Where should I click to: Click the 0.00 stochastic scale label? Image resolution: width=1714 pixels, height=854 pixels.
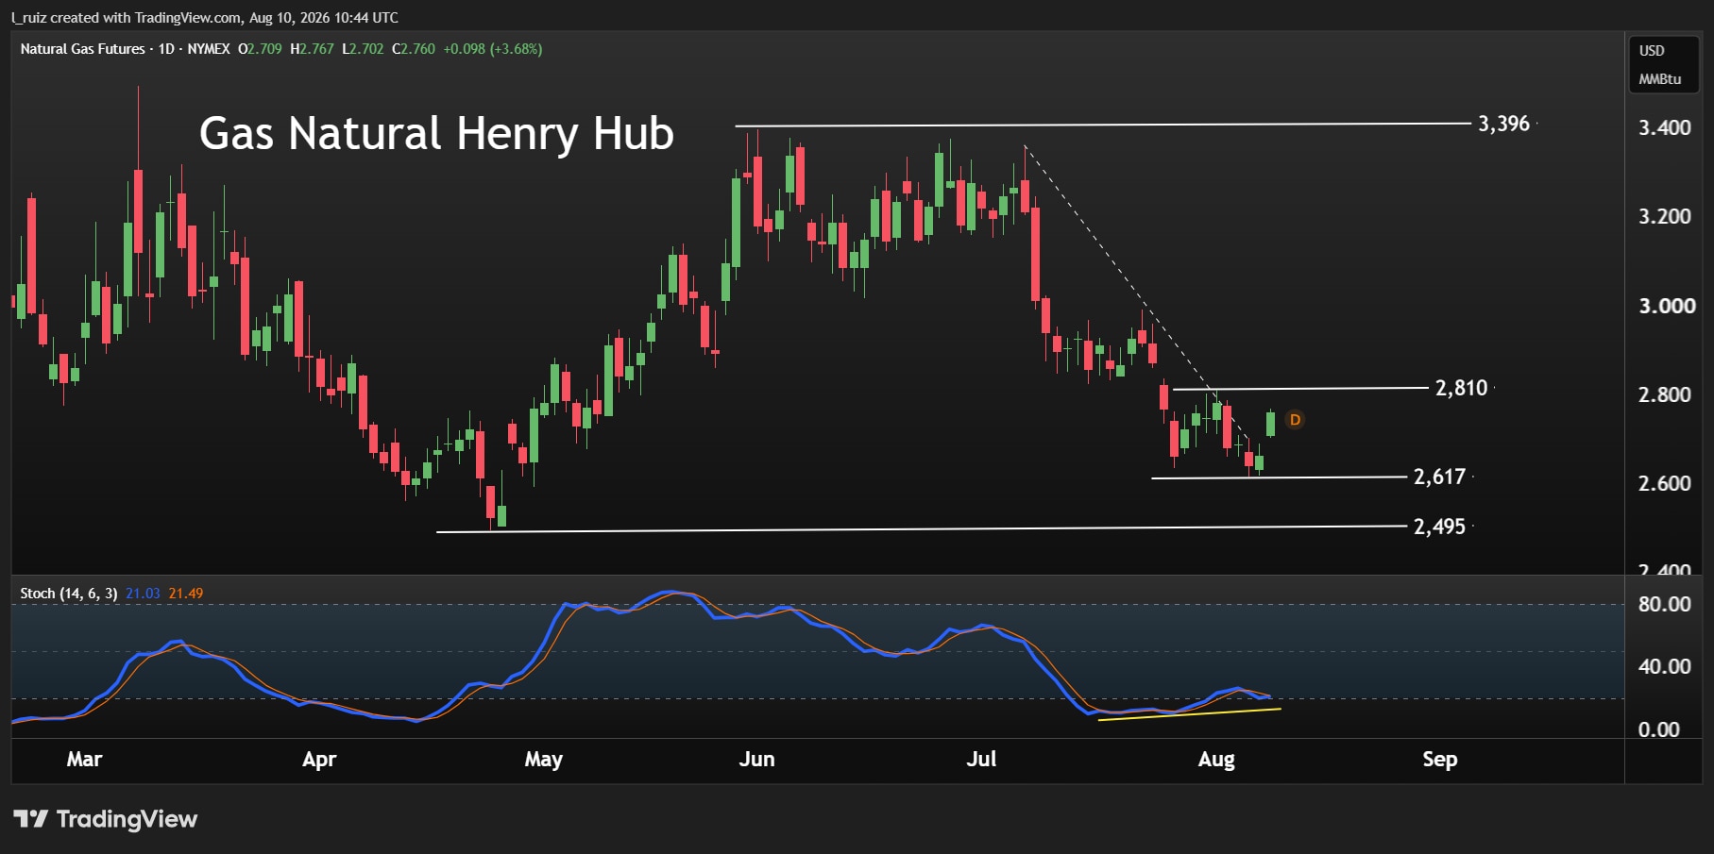point(1659,729)
